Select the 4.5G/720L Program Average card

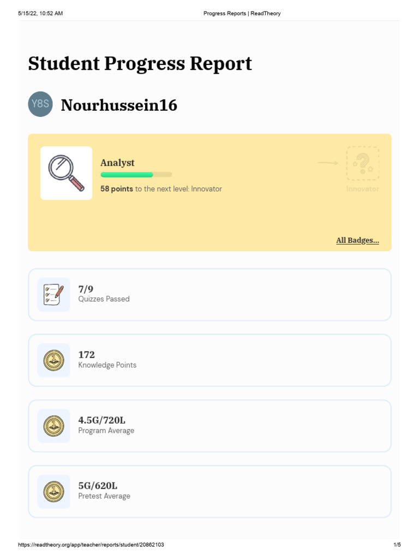[209, 426]
